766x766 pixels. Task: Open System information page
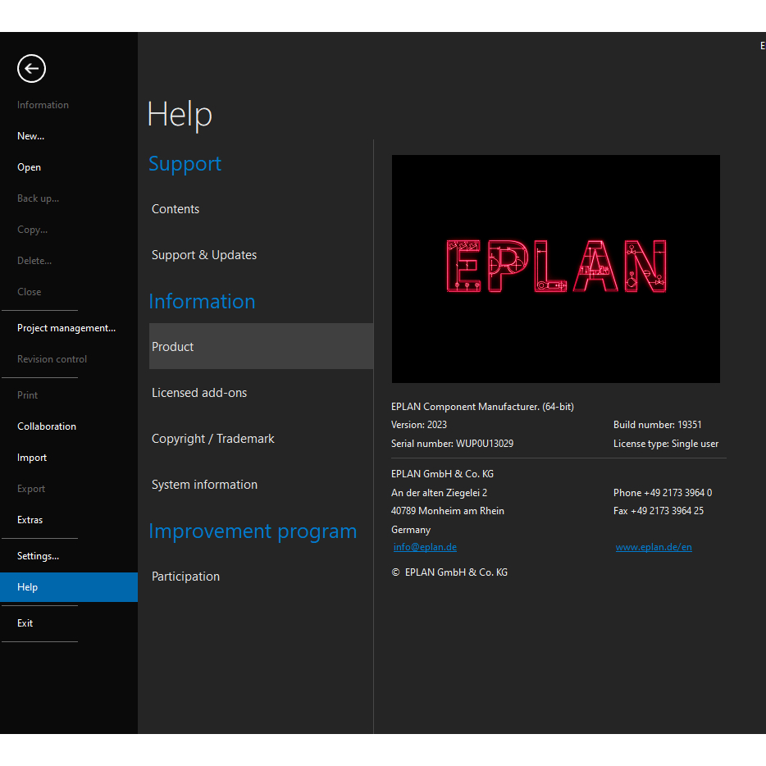click(x=205, y=485)
